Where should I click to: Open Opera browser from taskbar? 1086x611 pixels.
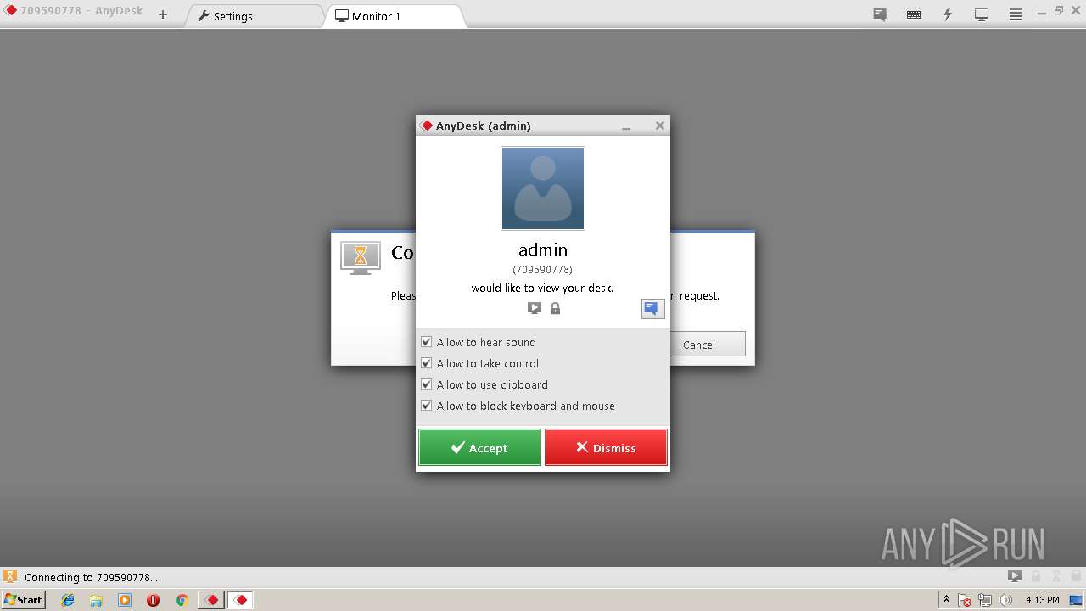[153, 600]
